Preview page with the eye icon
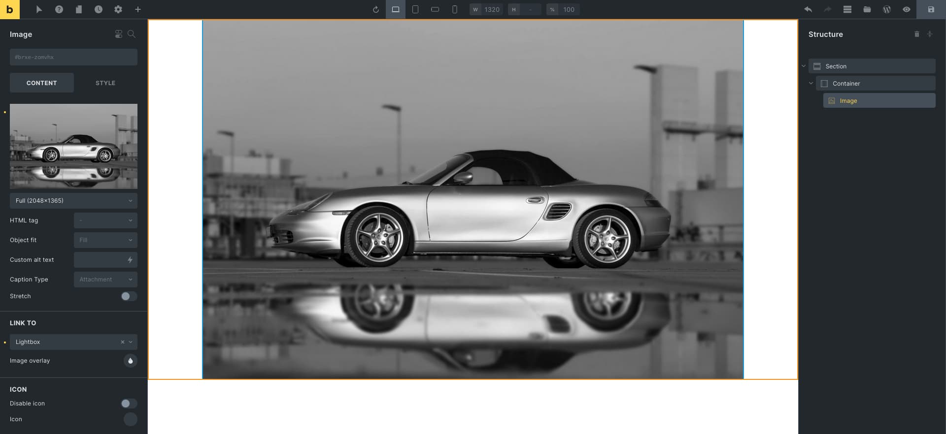This screenshot has width=946, height=434. coord(907,9)
